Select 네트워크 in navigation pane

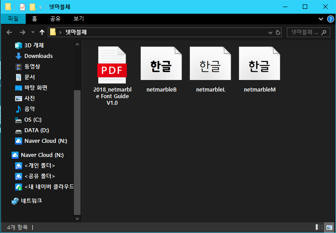pyautogui.click(x=31, y=201)
